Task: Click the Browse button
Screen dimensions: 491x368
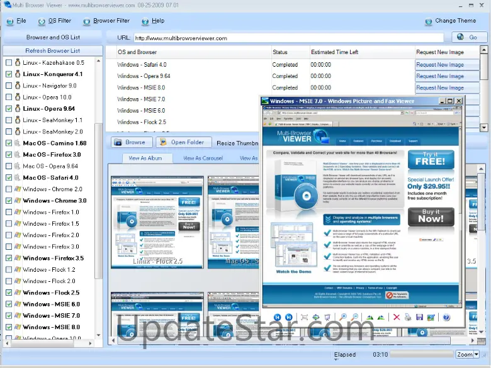Action: point(132,142)
